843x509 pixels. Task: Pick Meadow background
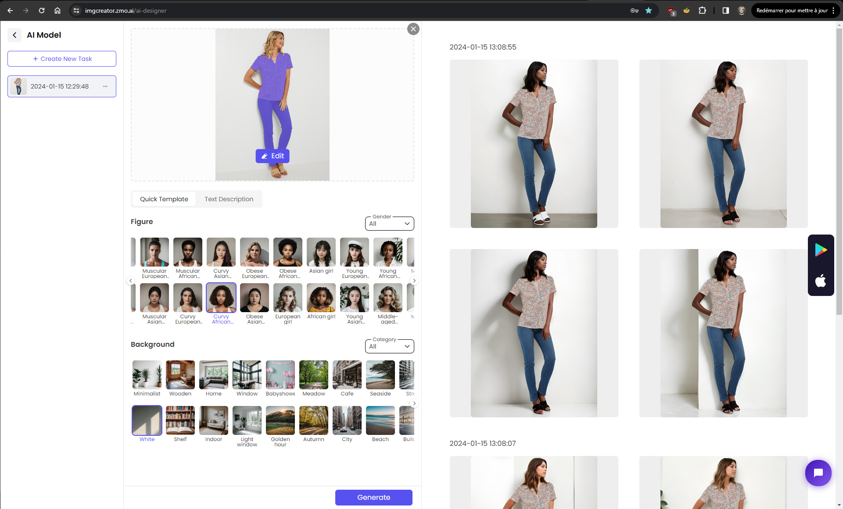(314, 379)
